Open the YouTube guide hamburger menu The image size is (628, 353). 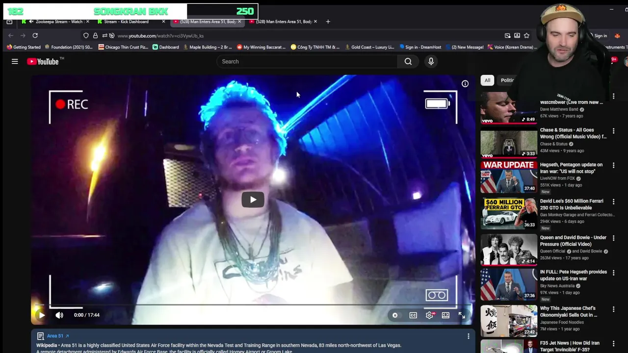(x=15, y=61)
